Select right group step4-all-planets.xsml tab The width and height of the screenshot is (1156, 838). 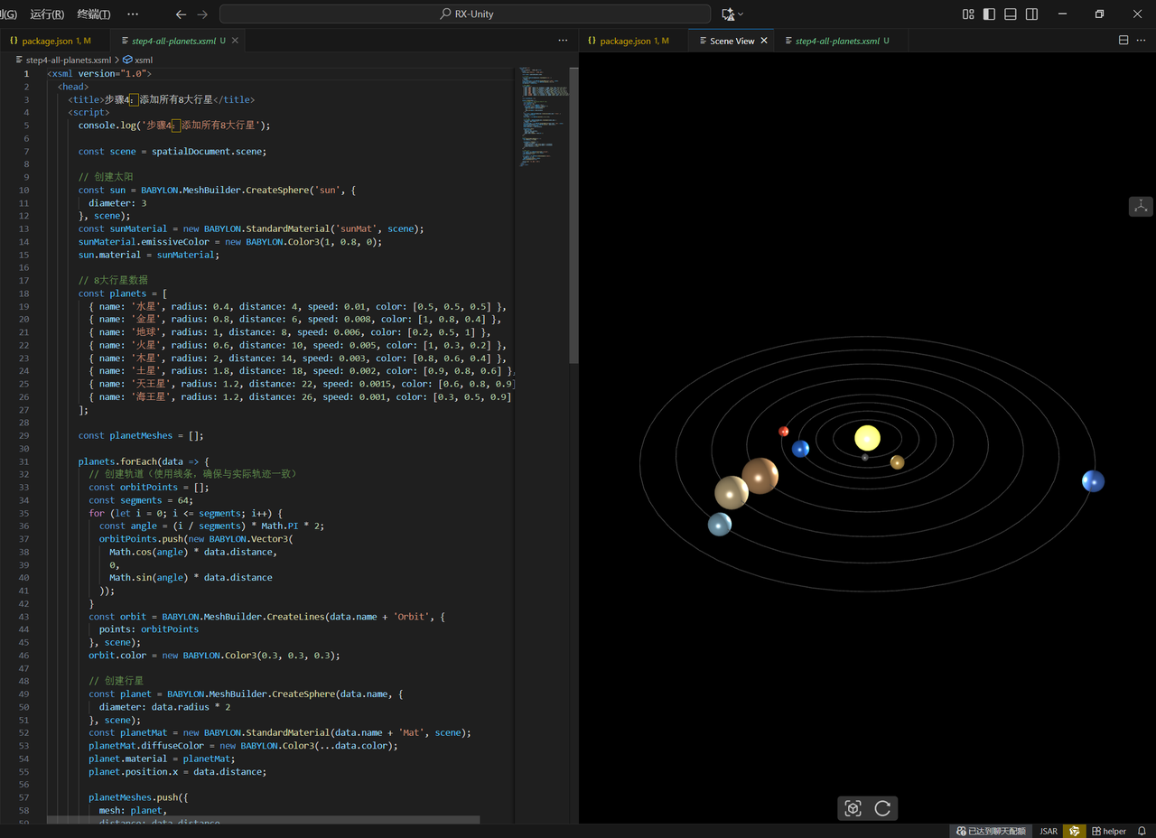pos(842,41)
